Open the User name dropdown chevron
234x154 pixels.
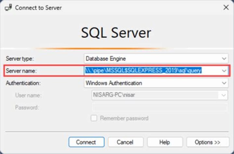point(223,95)
